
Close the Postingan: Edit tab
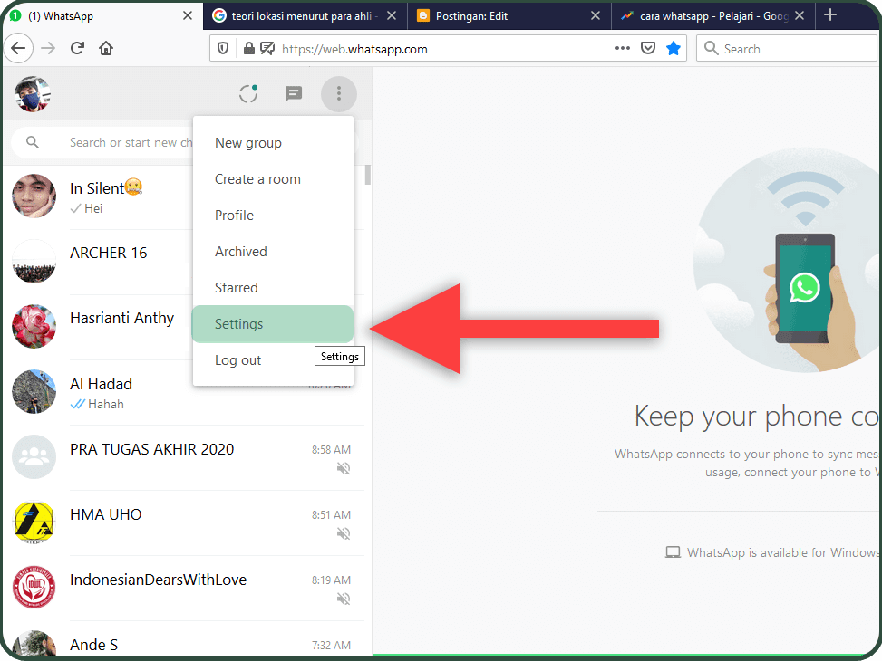tap(596, 15)
